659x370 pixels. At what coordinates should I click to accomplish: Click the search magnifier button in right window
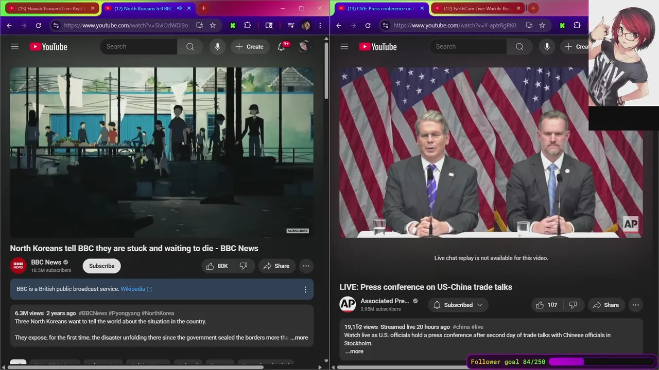click(519, 47)
